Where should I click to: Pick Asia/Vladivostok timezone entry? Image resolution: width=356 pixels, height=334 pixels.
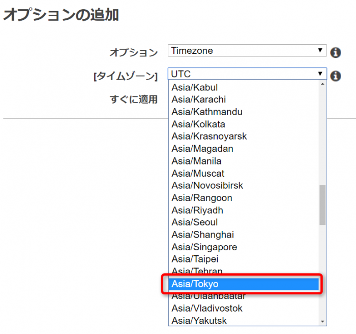click(244, 309)
